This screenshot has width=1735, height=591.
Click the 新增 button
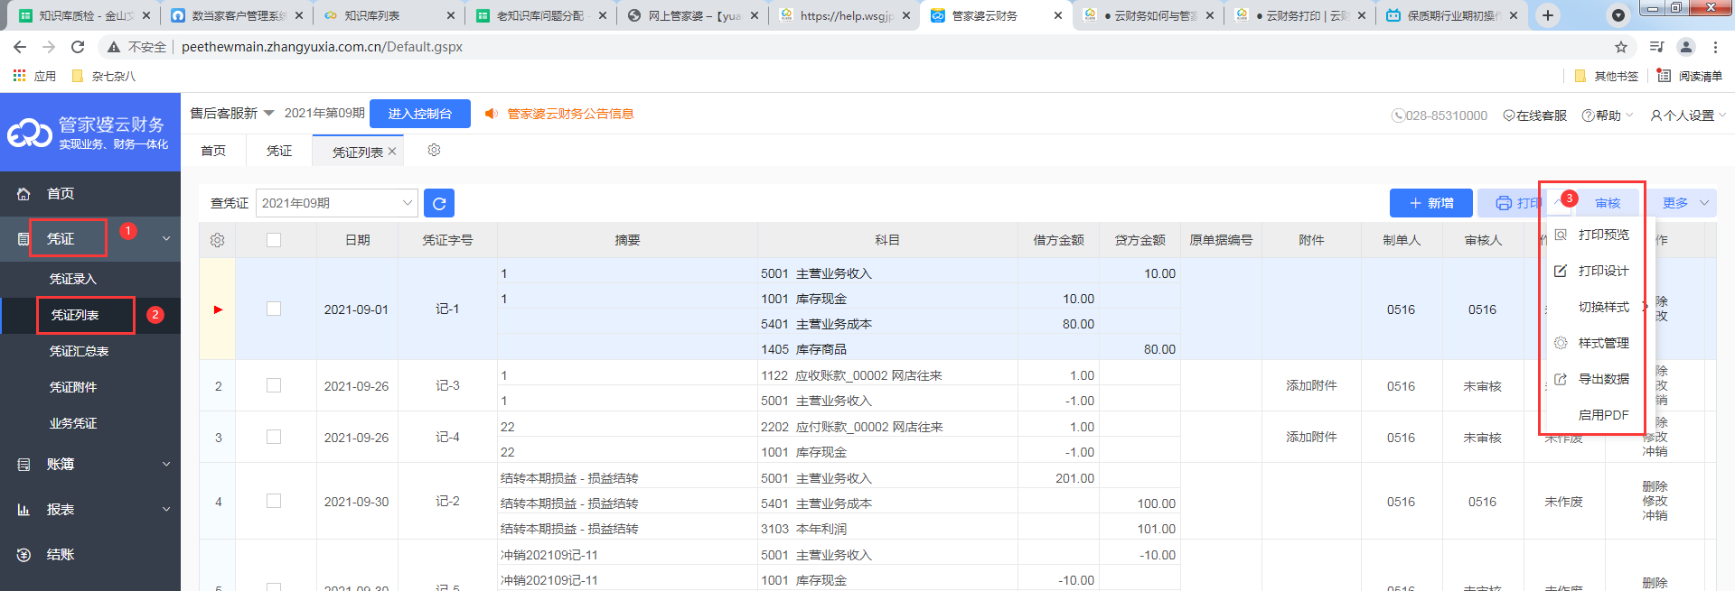[1431, 203]
